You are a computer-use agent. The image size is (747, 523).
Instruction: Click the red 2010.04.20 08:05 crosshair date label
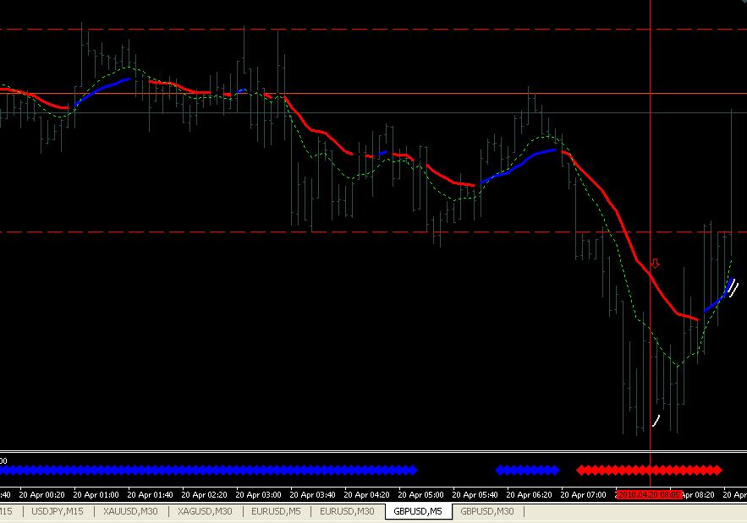(650, 495)
